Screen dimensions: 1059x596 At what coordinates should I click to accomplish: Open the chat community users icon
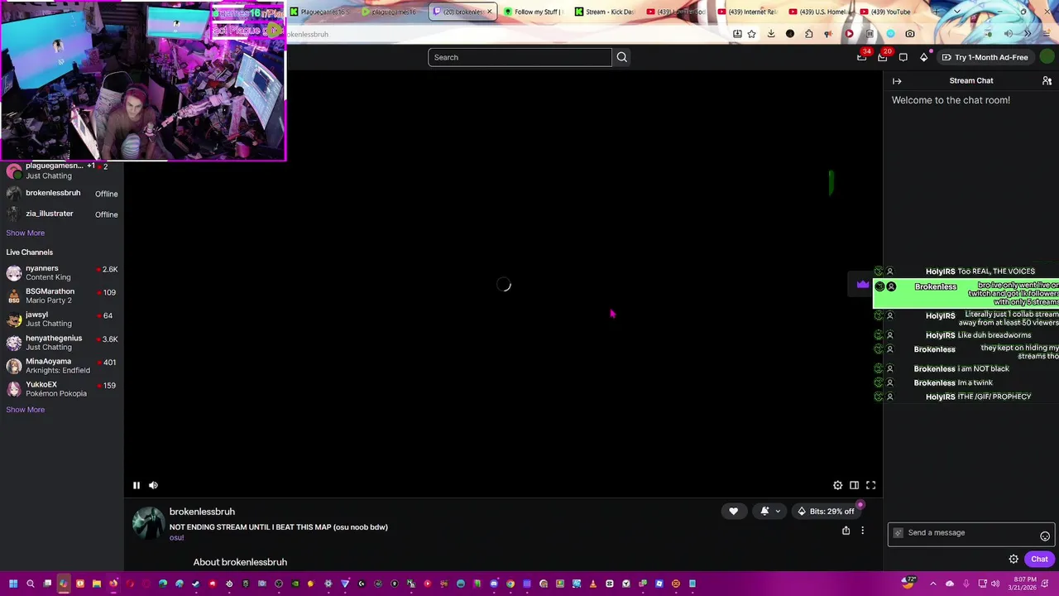tap(1047, 81)
